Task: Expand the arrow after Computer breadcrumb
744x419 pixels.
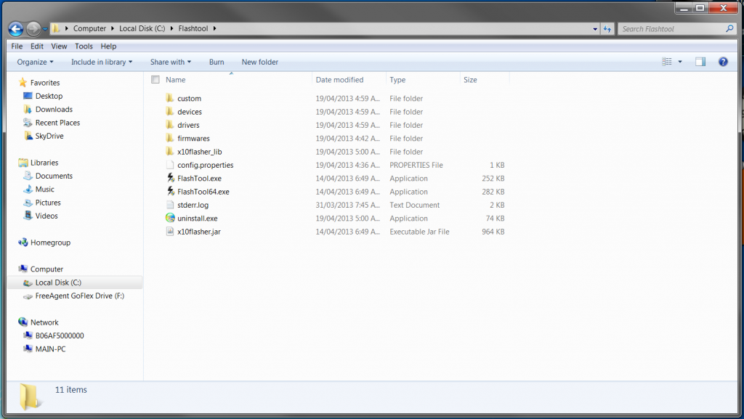Action: (x=113, y=28)
